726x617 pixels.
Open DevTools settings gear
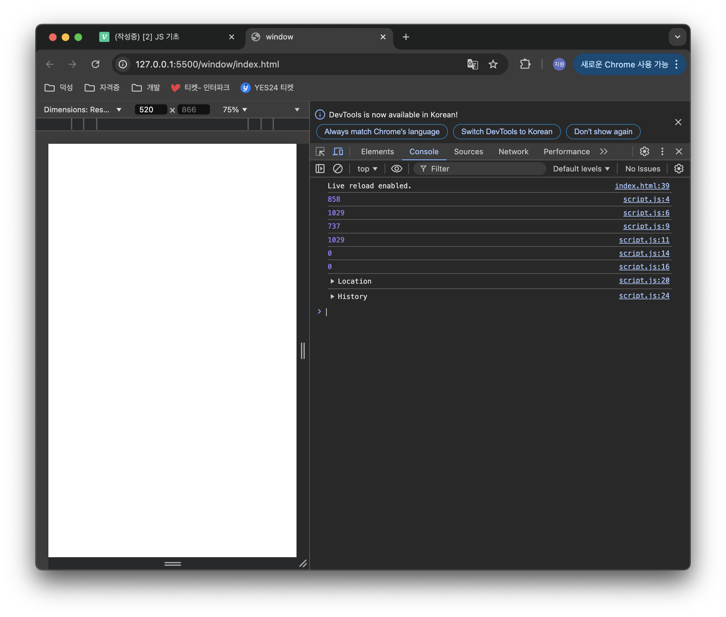coord(644,151)
